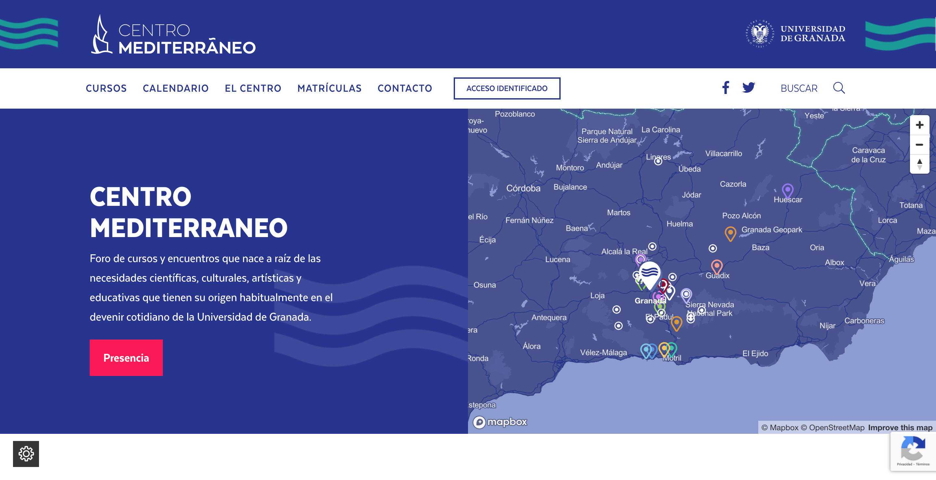Zoom out the map with minus button
936x480 pixels.
tap(919, 145)
